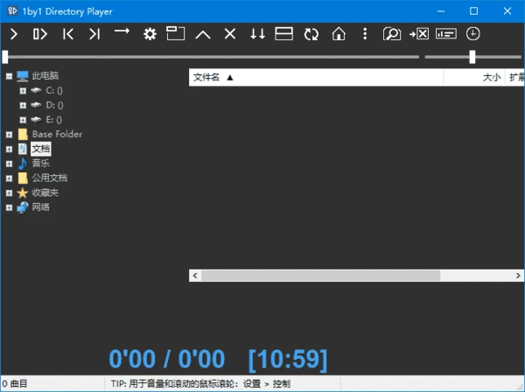The height and width of the screenshot is (392, 525).
Task: Toggle the repeat loop icon
Action: [311, 34]
